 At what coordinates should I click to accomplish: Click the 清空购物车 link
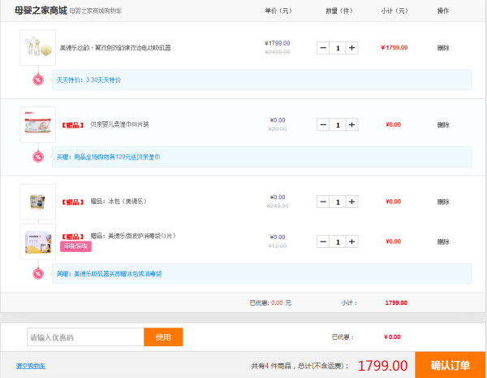click(31, 366)
